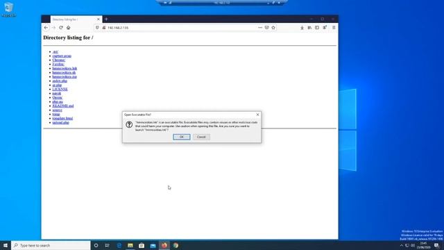Click OK in the Open Executable File dialog

coord(182,137)
